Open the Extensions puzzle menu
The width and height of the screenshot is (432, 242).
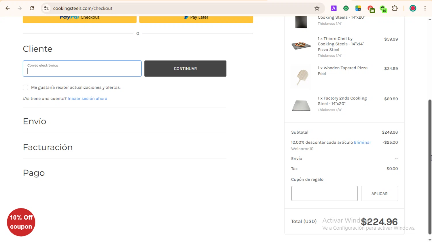pos(395,8)
